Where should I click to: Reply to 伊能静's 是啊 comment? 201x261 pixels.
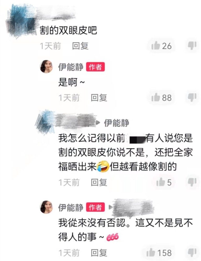point(99,98)
